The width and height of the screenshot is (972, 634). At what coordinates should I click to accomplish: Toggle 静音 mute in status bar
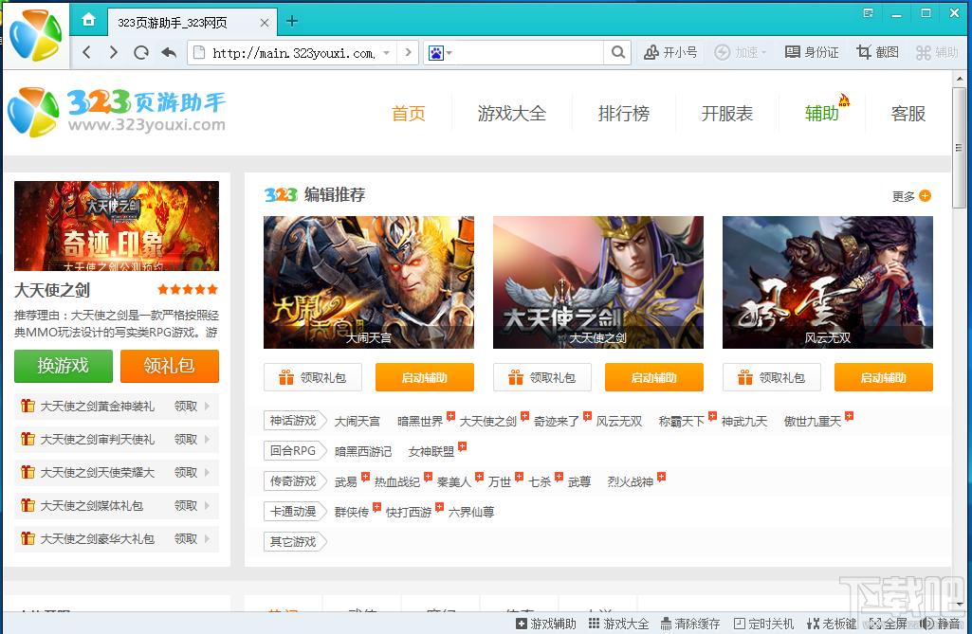click(x=941, y=624)
